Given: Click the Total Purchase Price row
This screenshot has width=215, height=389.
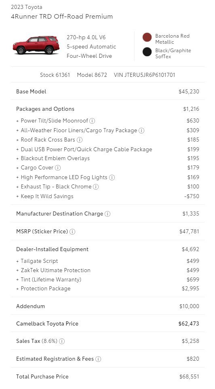Looking at the screenshot, I should coord(107,376).
